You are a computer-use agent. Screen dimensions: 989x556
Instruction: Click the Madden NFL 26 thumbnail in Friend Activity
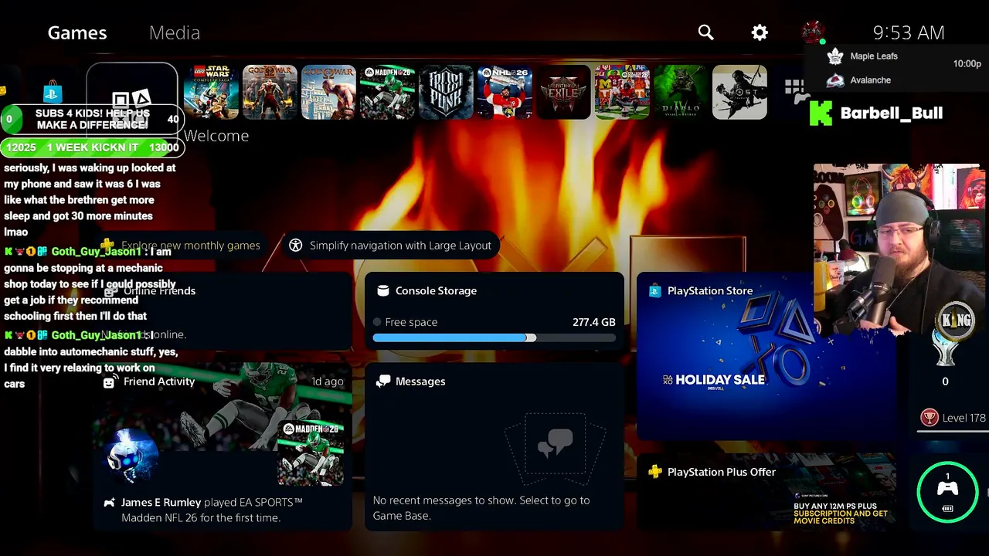coord(311,452)
